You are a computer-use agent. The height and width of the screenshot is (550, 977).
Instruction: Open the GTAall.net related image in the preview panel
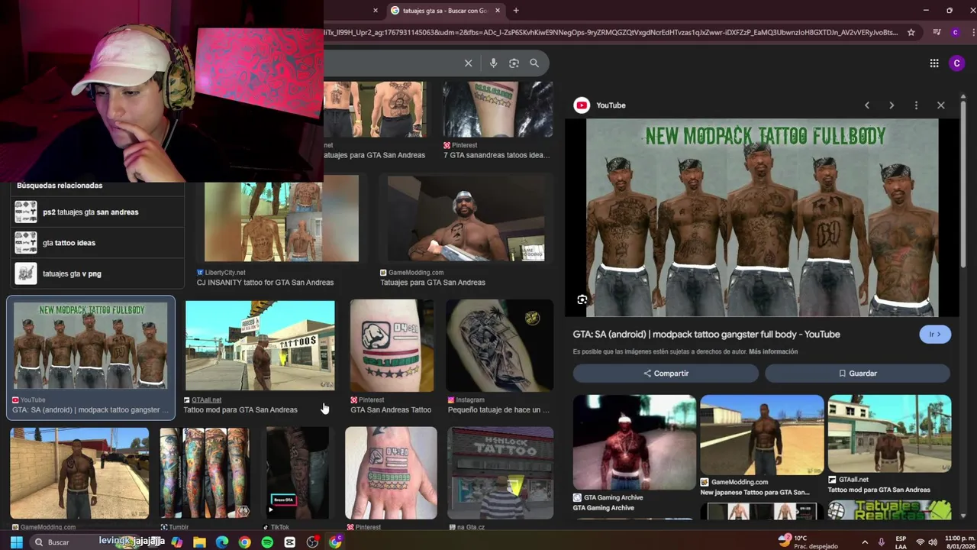[889, 434]
